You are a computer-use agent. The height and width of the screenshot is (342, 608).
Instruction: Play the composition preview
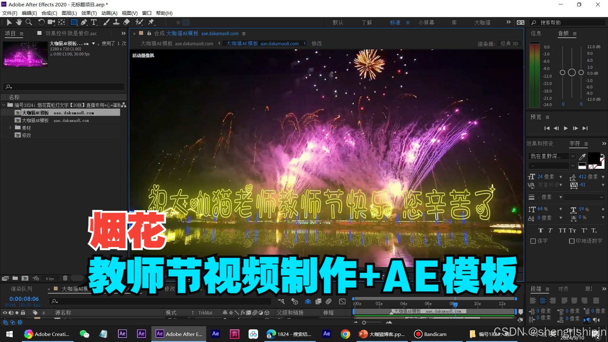[x=566, y=128]
